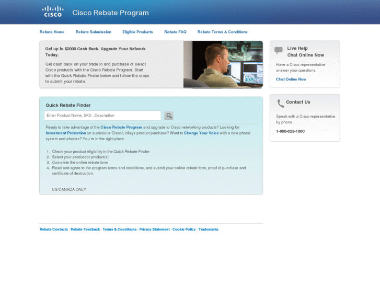380x285 pixels.
Task: Click the footer Terms & Conditions link
Action: 120,230
